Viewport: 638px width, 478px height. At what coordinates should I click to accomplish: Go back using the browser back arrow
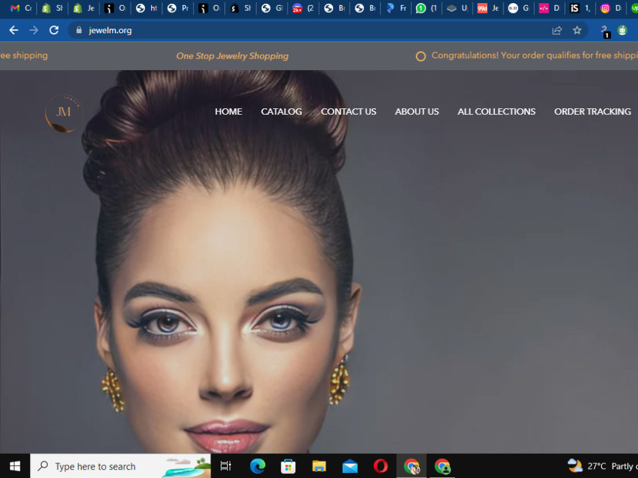pos(14,30)
